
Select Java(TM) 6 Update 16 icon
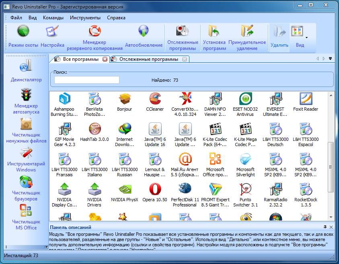pos(155,129)
